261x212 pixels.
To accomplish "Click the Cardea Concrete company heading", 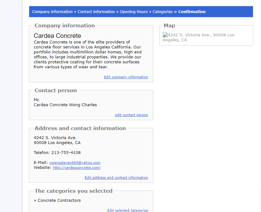I will 57,36.
